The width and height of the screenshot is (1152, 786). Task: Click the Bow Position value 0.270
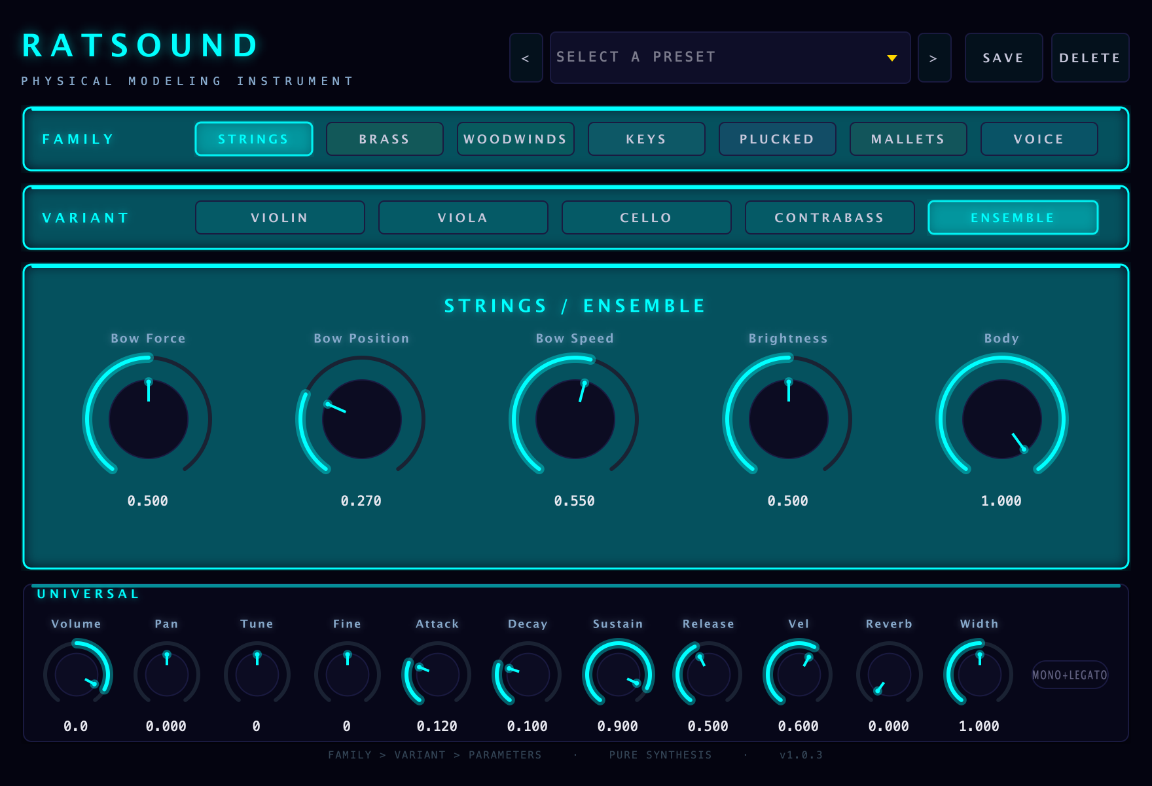click(x=361, y=501)
